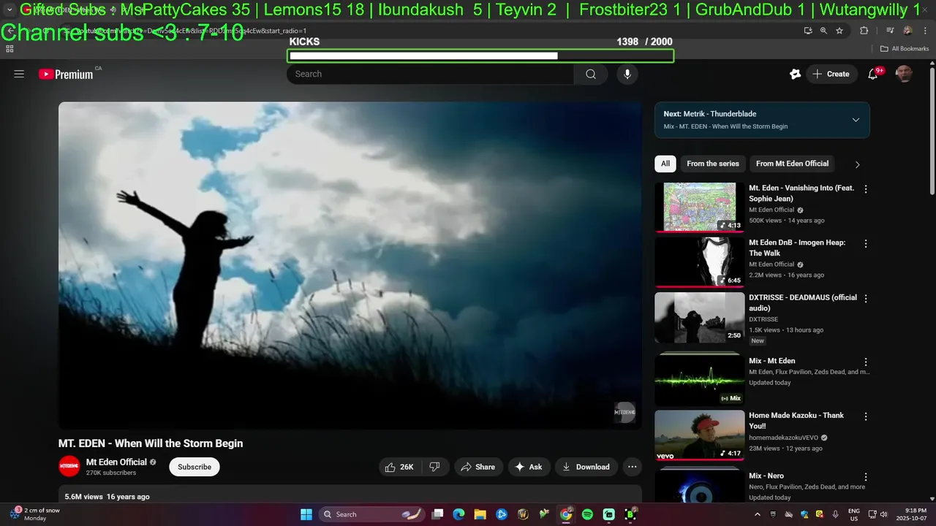Viewport: 936px width, 526px height.
Task: Click the search magnifier button
Action: point(591,74)
